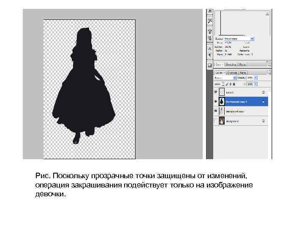
Task: Enable lock all padlock icon
Action: (234, 84)
